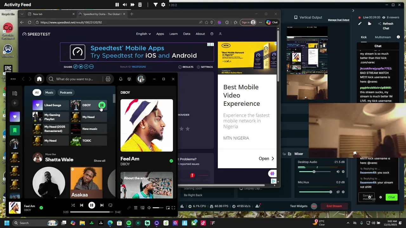Mute Spotify volume speaker icon
This screenshot has width=406, height=228.
point(149,208)
